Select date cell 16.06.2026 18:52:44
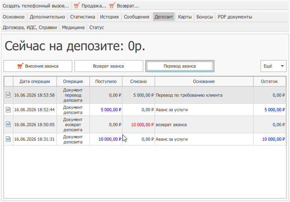The image size is (290, 202). [35, 110]
